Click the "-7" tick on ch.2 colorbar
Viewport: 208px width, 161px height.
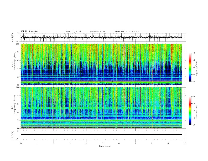click(x=194, y=125)
